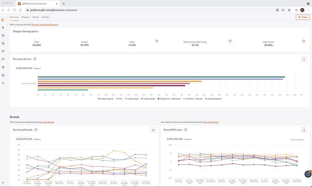Image resolution: width=312 pixels, height=187 pixels.
Task: Switch to the Shoppers tab
Action: click(x=26, y=17)
